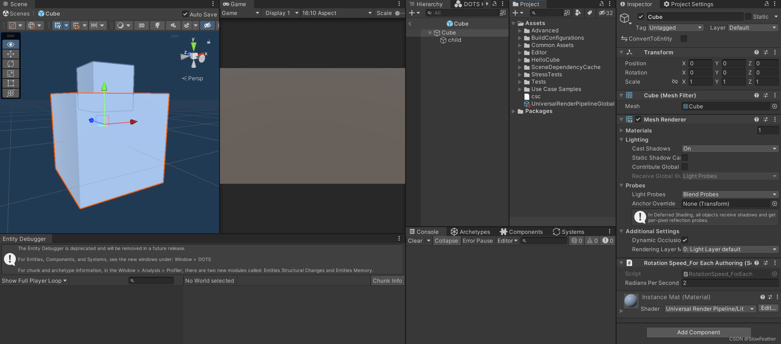Open the Systems tab

569,232
